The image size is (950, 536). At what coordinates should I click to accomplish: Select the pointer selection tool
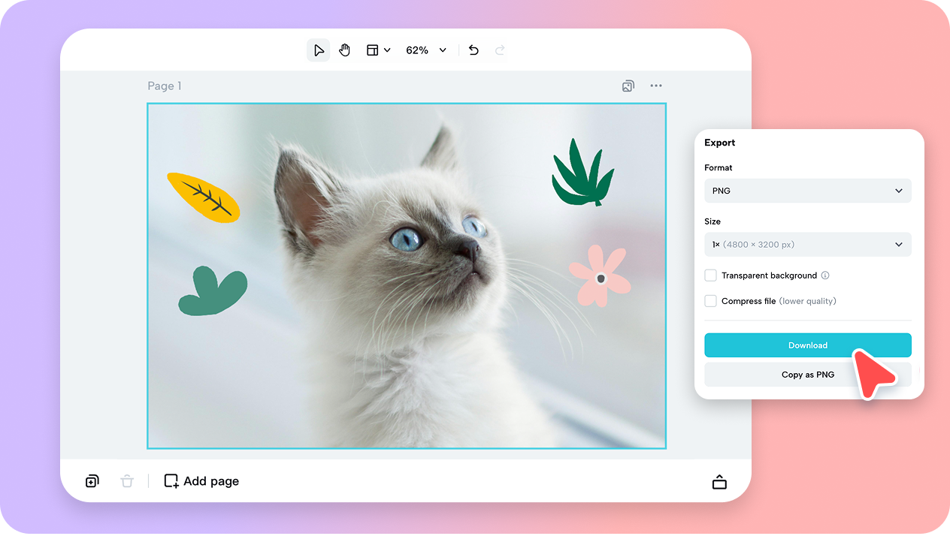click(319, 50)
